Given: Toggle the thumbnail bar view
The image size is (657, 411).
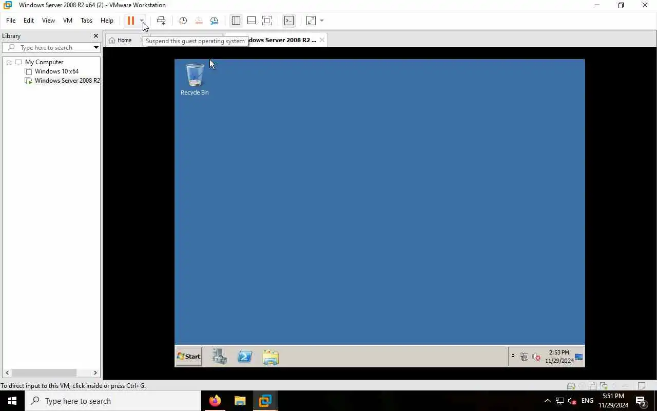Looking at the screenshot, I should [251, 21].
